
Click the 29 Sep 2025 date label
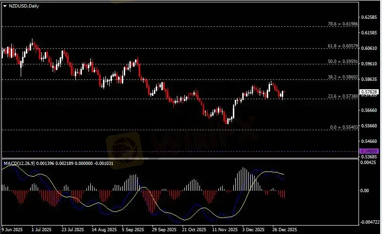point(164,230)
